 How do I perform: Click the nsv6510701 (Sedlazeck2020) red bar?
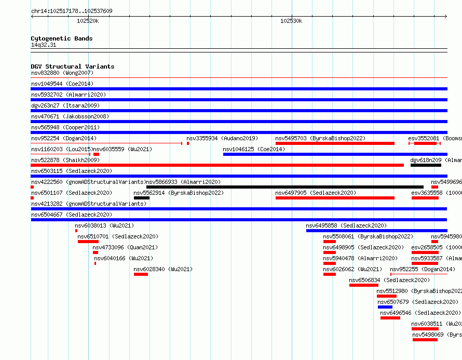click(x=88, y=242)
